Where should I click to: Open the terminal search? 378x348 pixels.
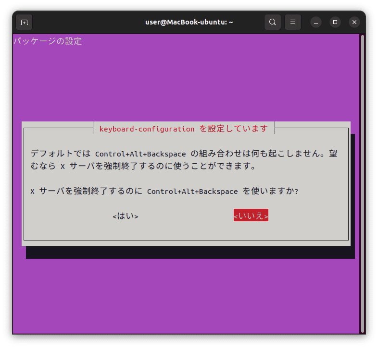coord(272,22)
